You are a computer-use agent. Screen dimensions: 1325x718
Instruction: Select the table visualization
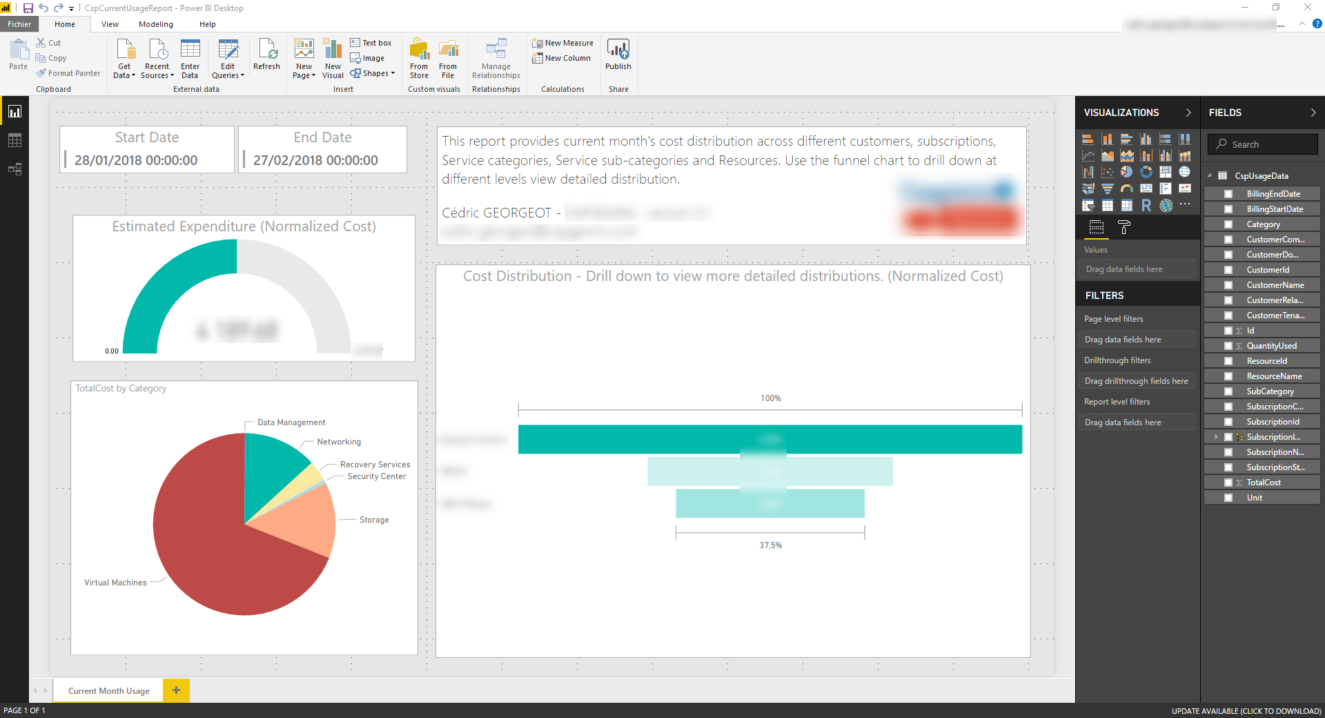(1107, 205)
